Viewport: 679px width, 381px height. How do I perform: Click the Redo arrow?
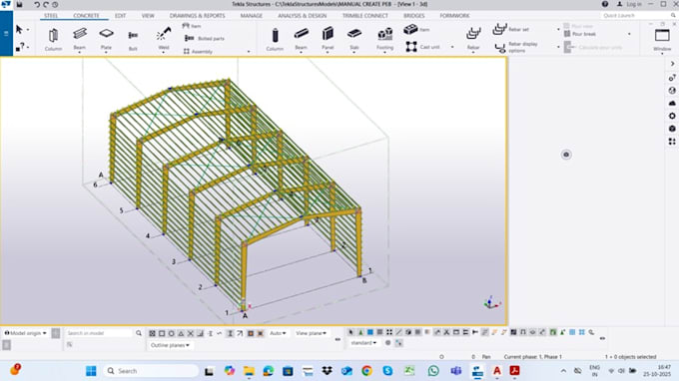click(x=46, y=4)
